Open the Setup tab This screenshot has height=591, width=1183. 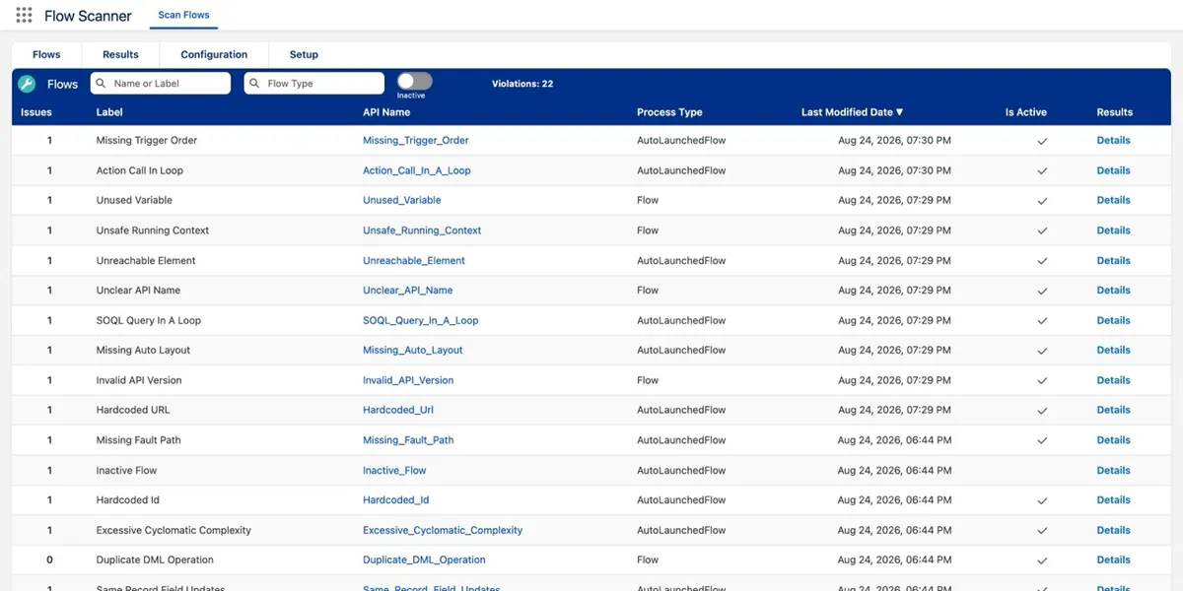coord(304,54)
